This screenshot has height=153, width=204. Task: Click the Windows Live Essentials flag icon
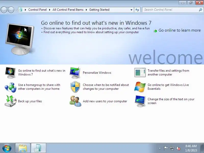(x=140, y=87)
